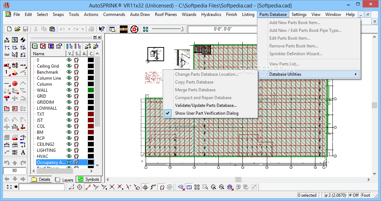This screenshot has height=201, width=381.
Task: Expand the Database Utilities submenu arrow
Action: [356, 74]
